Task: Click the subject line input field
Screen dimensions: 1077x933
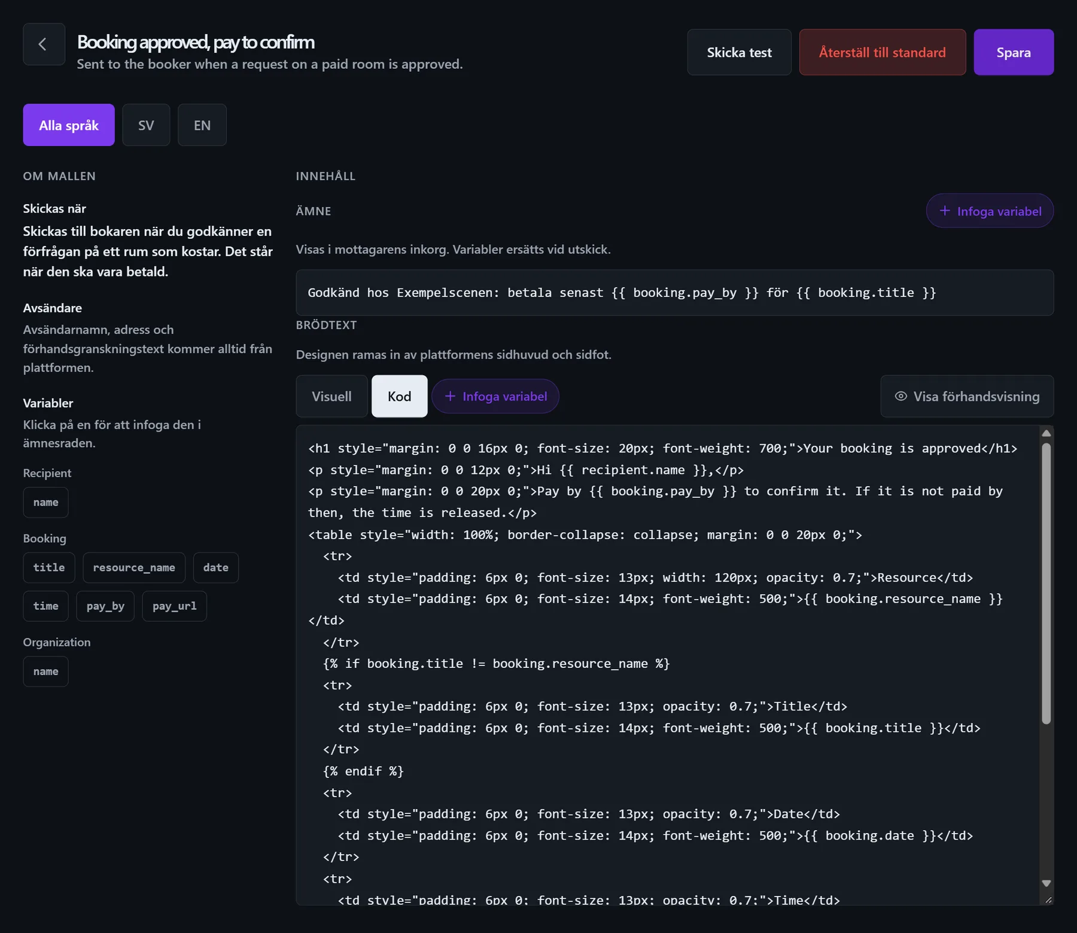Action: (x=674, y=293)
